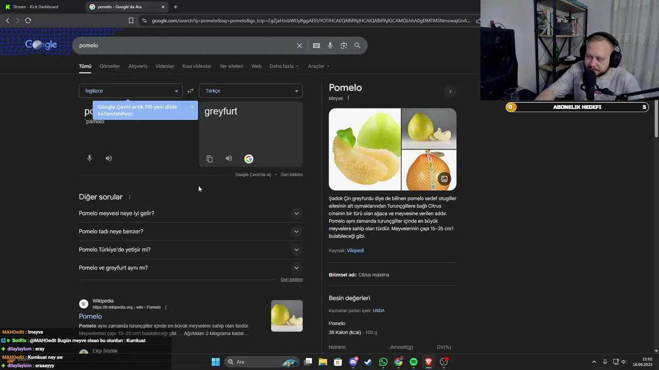Open large pomelo slices image

(365, 149)
